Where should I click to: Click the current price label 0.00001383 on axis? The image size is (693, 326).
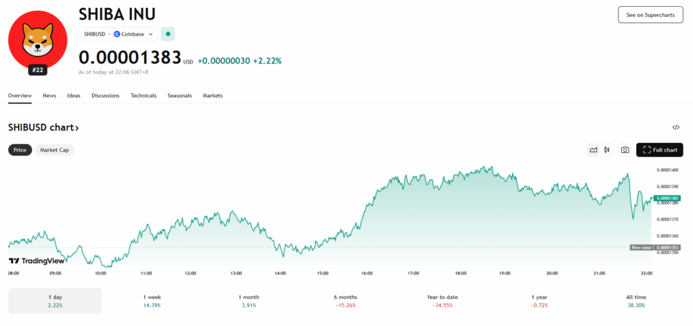pos(668,198)
